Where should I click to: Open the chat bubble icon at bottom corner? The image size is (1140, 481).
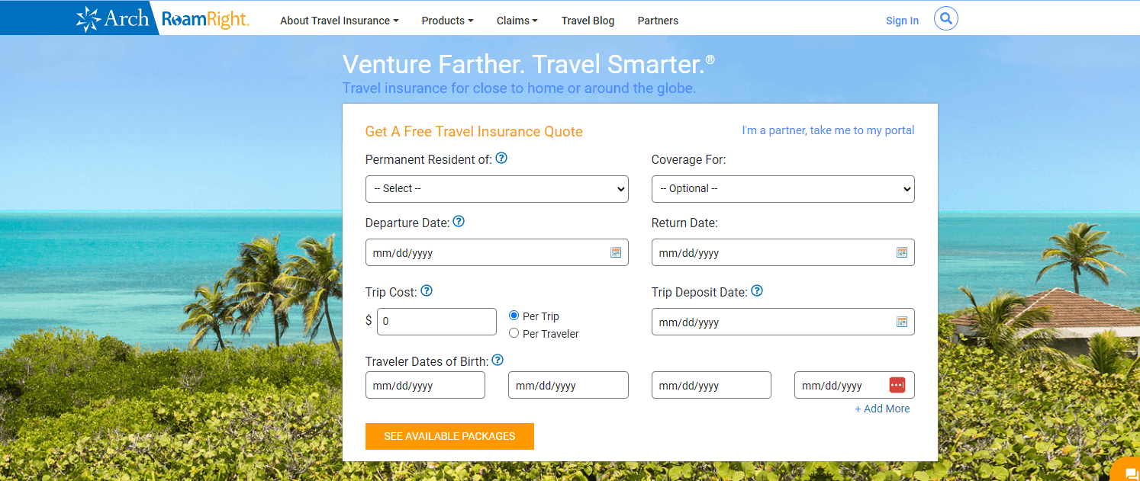(x=1131, y=473)
